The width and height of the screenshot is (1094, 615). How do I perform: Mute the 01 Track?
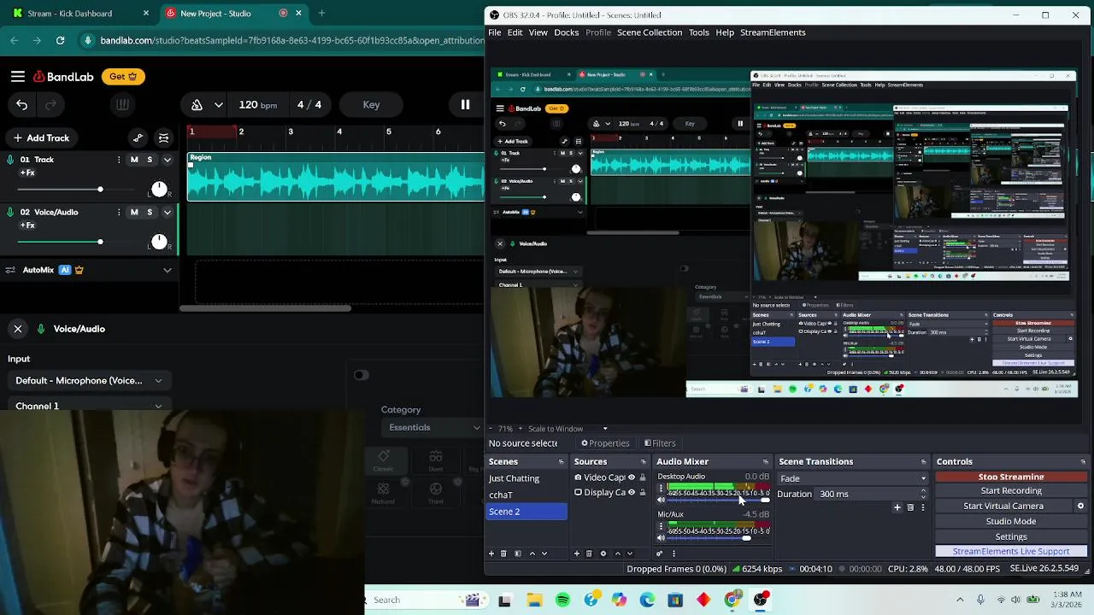134,160
